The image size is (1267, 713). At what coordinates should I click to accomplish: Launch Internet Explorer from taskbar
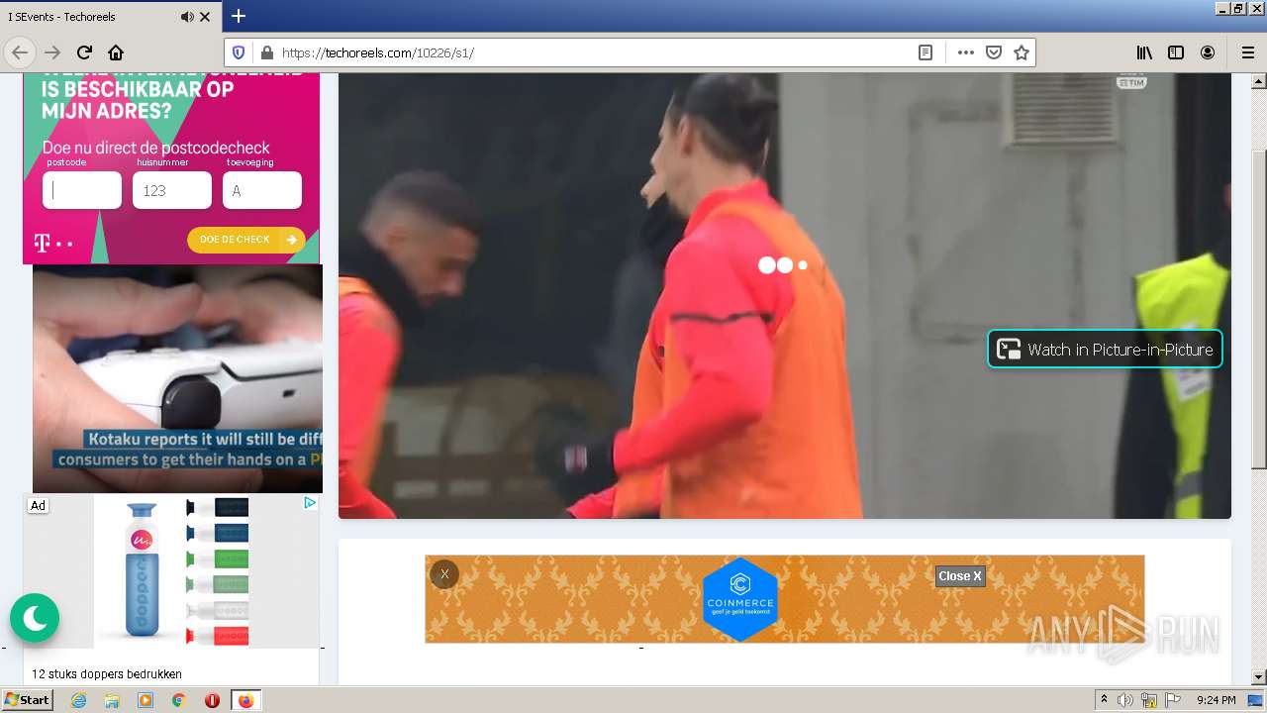click(79, 700)
